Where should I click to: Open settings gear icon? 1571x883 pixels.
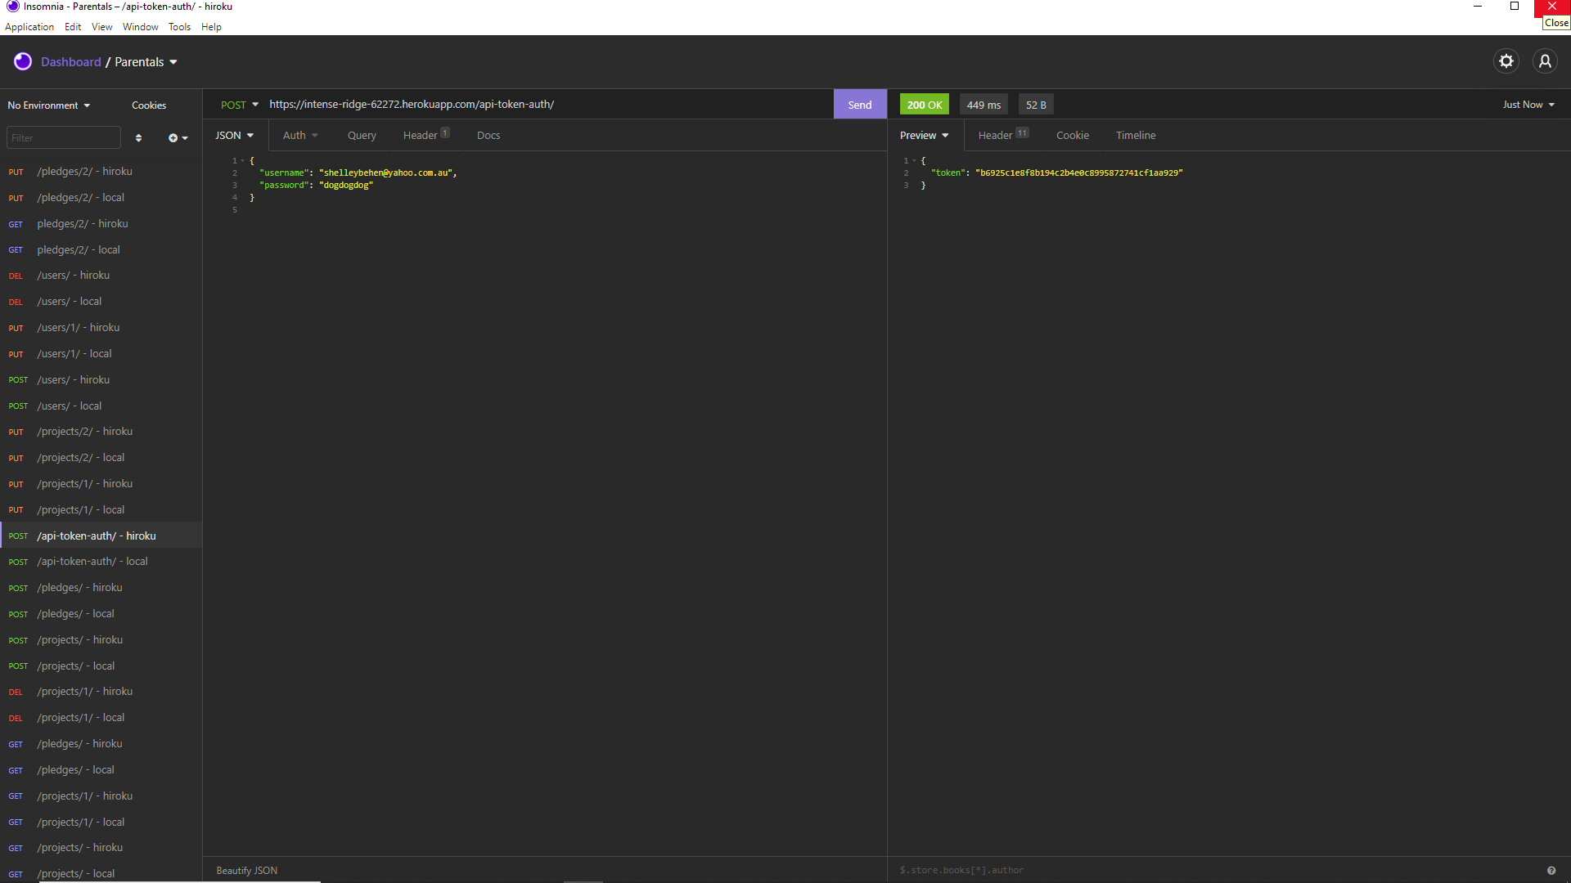(1506, 61)
